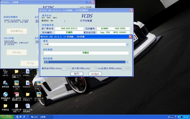Open the 2012-11-25 14 18 image file
Viewport: 190px width, 119px height.
click(x=39, y=96)
